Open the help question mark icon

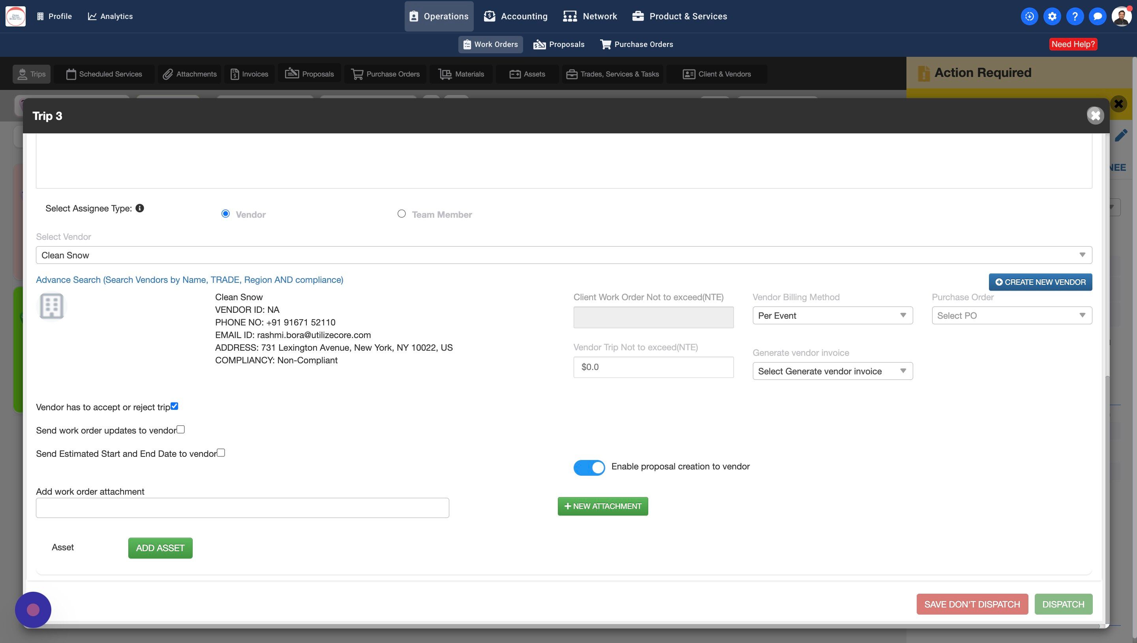[1075, 16]
